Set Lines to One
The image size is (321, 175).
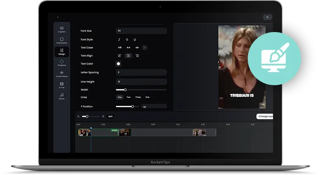click(x=120, y=97)
